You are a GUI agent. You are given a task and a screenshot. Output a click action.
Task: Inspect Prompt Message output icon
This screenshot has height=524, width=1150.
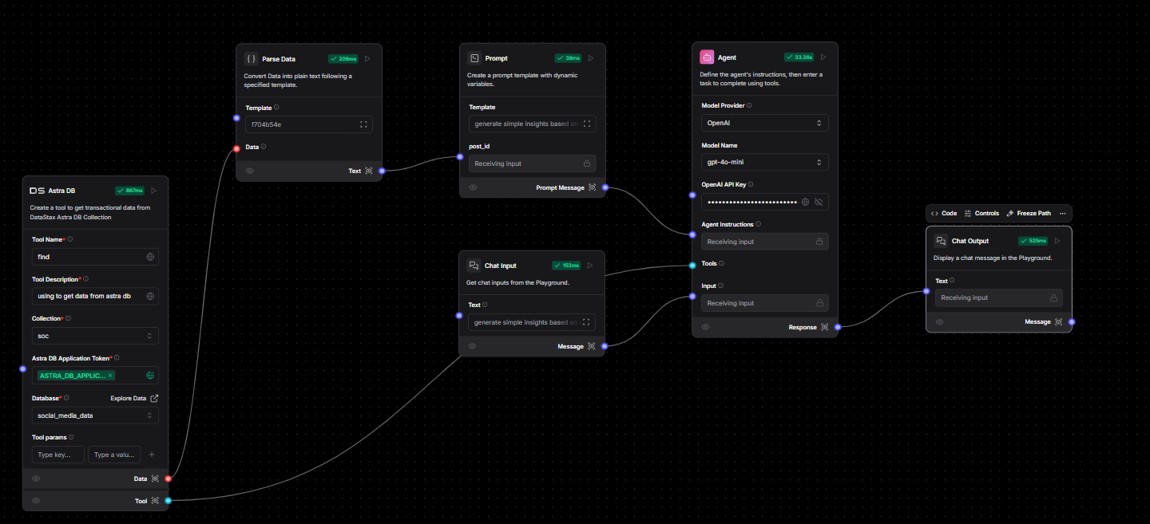[x=592, y=187]
